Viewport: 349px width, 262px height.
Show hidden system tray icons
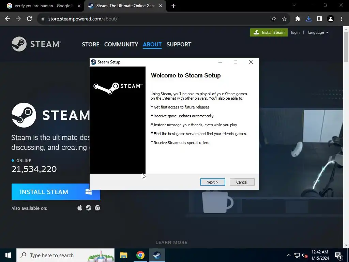[288, 255]
